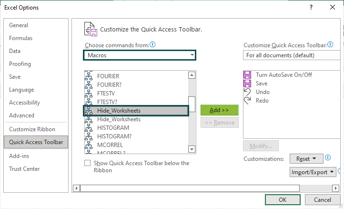Click the macro icon next to HISTOGRAM
This screenshot has width=344, height=209.
point(89,128)
